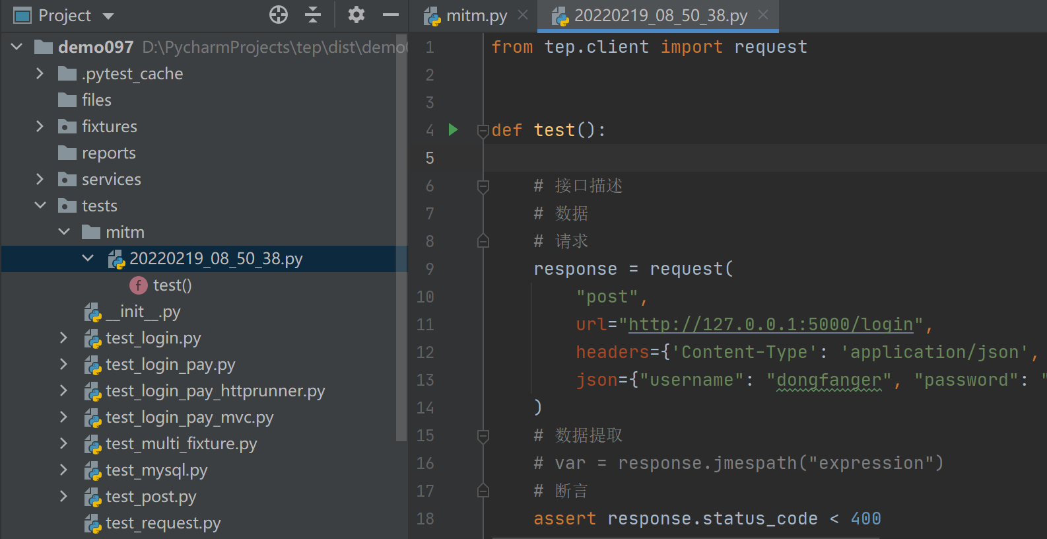Expand test_login_pay_httprunner.py node
Screen dimensions: 1047x539
[63, 390]
